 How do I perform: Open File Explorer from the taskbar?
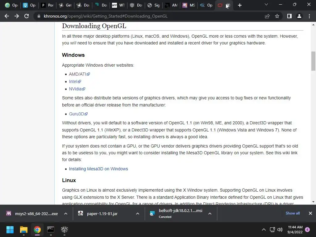pos(23,230)
